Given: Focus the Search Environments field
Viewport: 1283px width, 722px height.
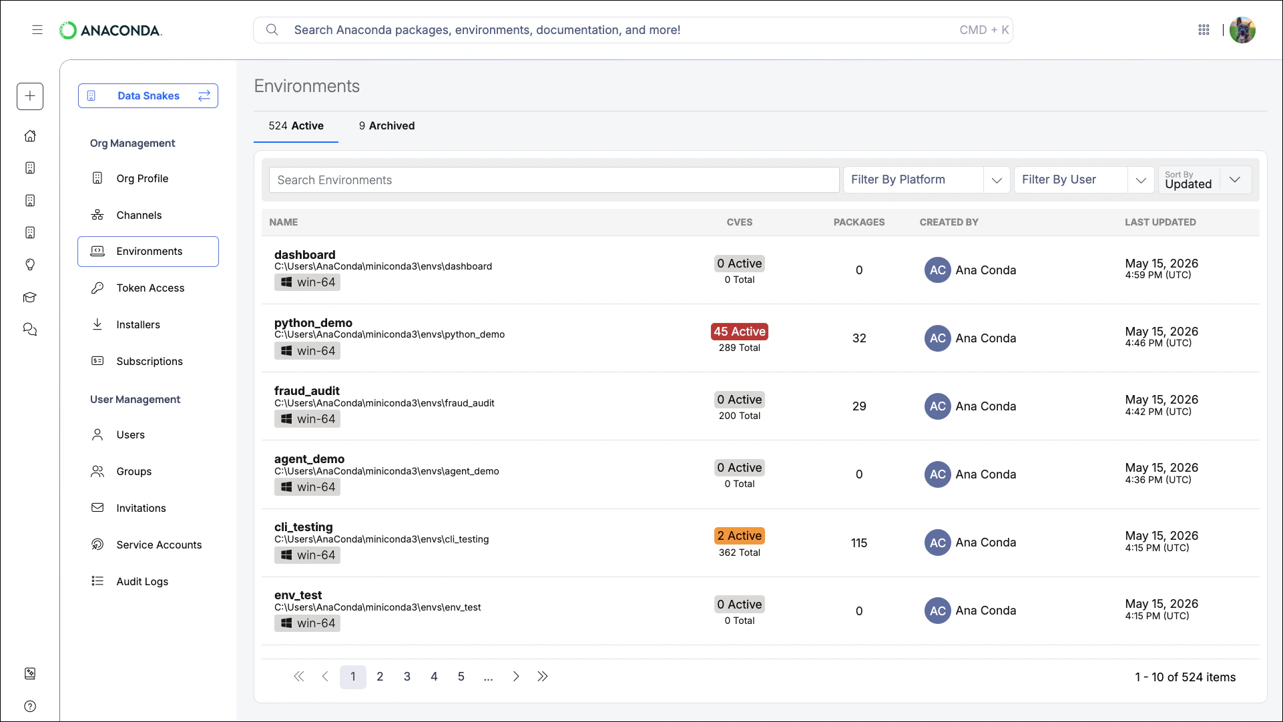Looking at the screenshot, I should click(554, 180).
